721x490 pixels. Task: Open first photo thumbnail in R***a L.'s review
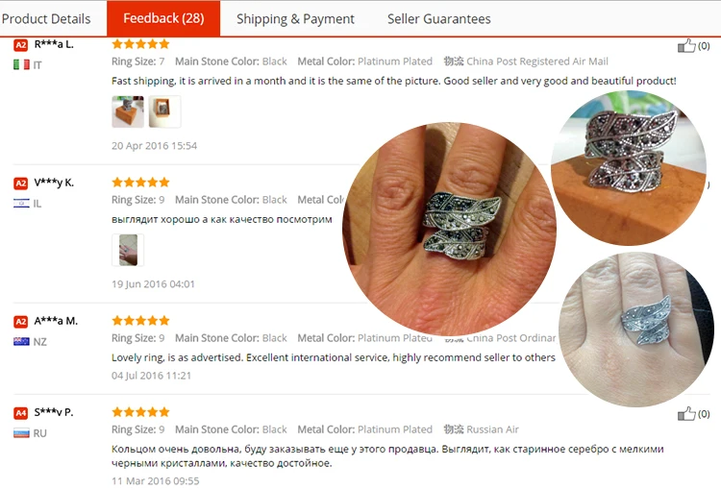(x=128, y=111)
